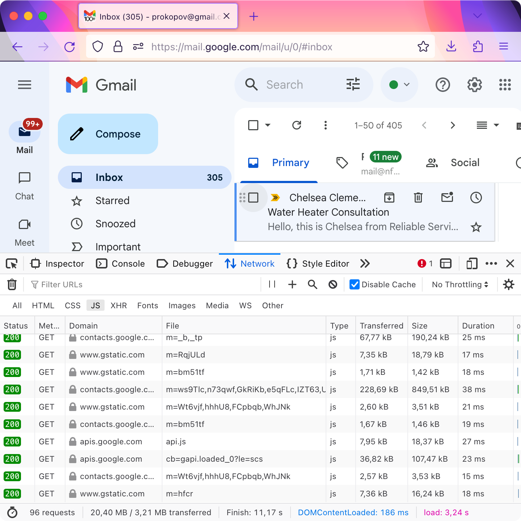The width and height of the screenshot is (521, 521).
Task: Select the XHR request filter
Action: 119,306
